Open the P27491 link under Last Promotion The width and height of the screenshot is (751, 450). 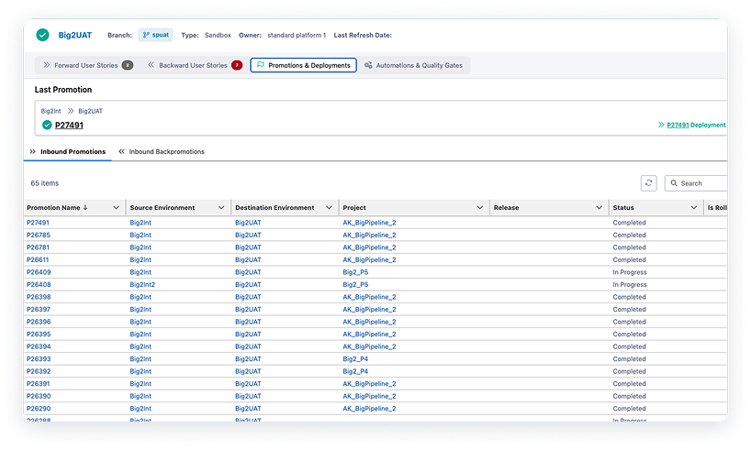(69, 126)
